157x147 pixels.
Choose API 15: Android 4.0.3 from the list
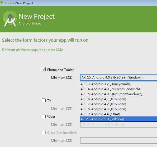(x=118, y=94)
